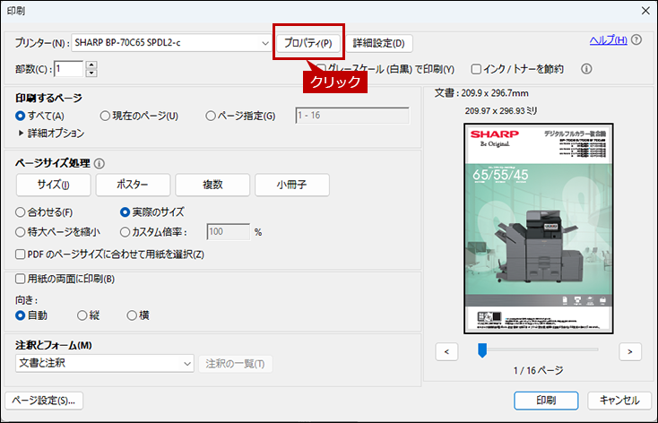The image size is (658, 423).
Task: Click the 部数 copies input field
Action: 69,69
